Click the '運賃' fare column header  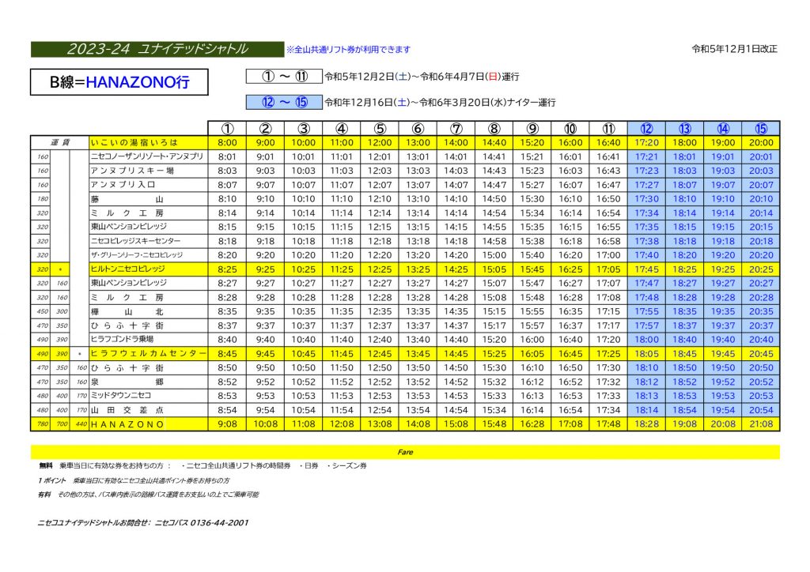[60, 142]
